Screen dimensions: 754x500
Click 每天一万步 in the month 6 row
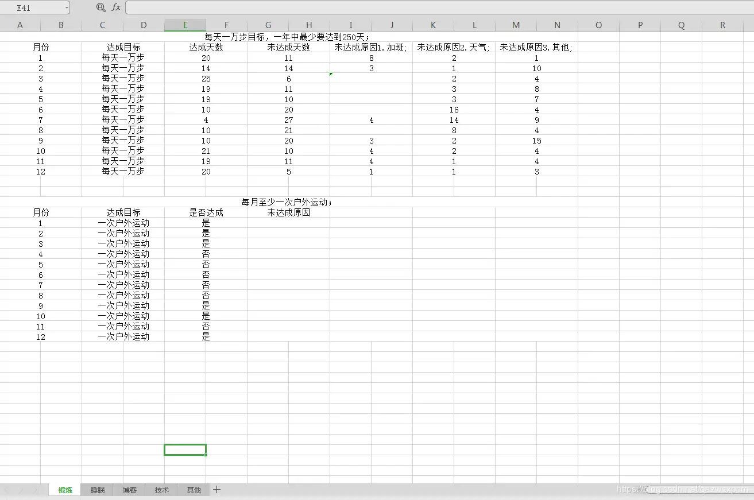tap(123, 109)
